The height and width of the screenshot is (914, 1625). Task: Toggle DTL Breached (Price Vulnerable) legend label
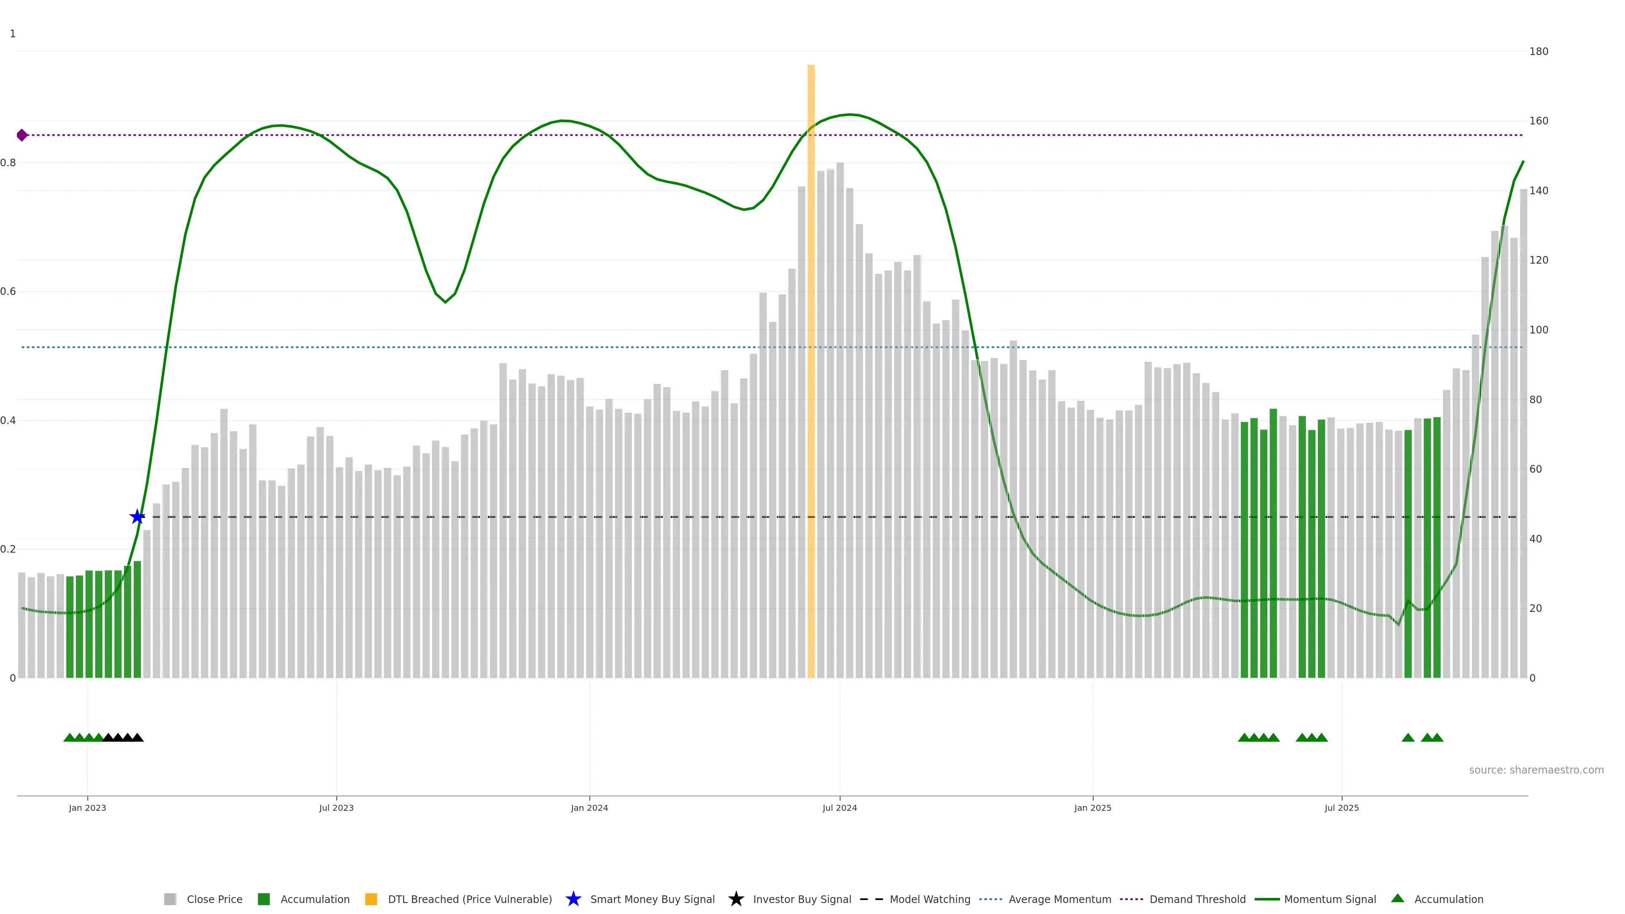coord(469,899)
